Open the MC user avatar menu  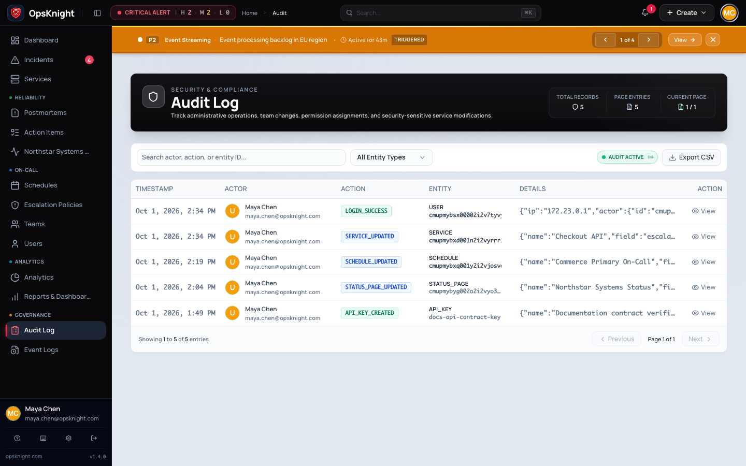[729, 13]
